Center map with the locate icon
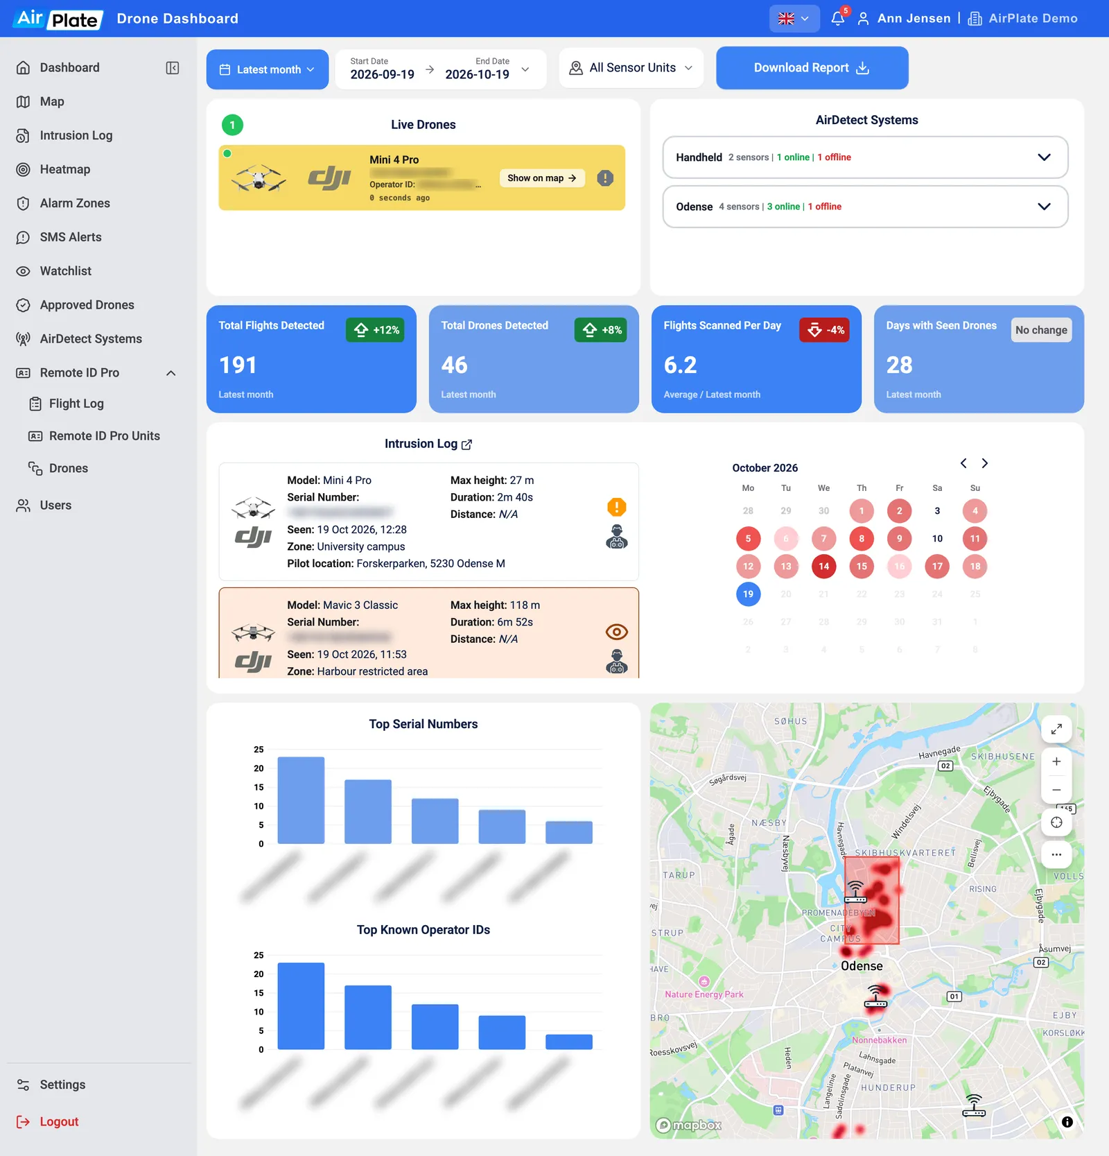Viewport: 1109px width, 1156px height. (x=1056, y=822)
